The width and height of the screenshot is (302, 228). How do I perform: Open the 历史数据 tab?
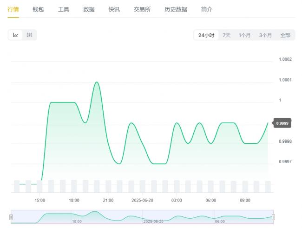point(176,9)
